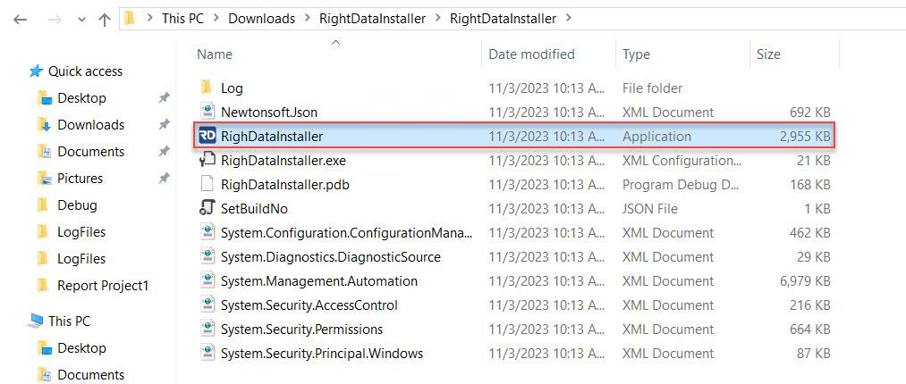Expand the chevron after This PC breadcrumb

(216, 18)
